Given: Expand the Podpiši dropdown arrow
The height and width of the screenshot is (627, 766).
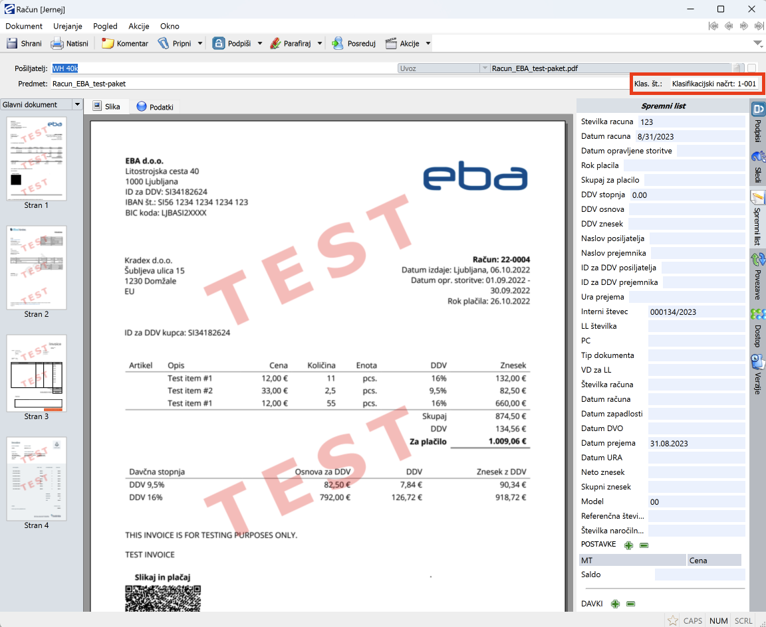Looking at the screenshot, I should [x=259, y=44].
